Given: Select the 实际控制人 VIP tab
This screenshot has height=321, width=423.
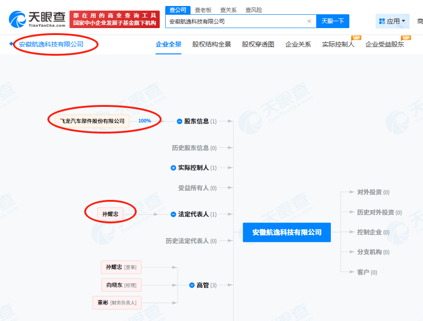Looking at the screenshot, I should (x=338, y=44).
